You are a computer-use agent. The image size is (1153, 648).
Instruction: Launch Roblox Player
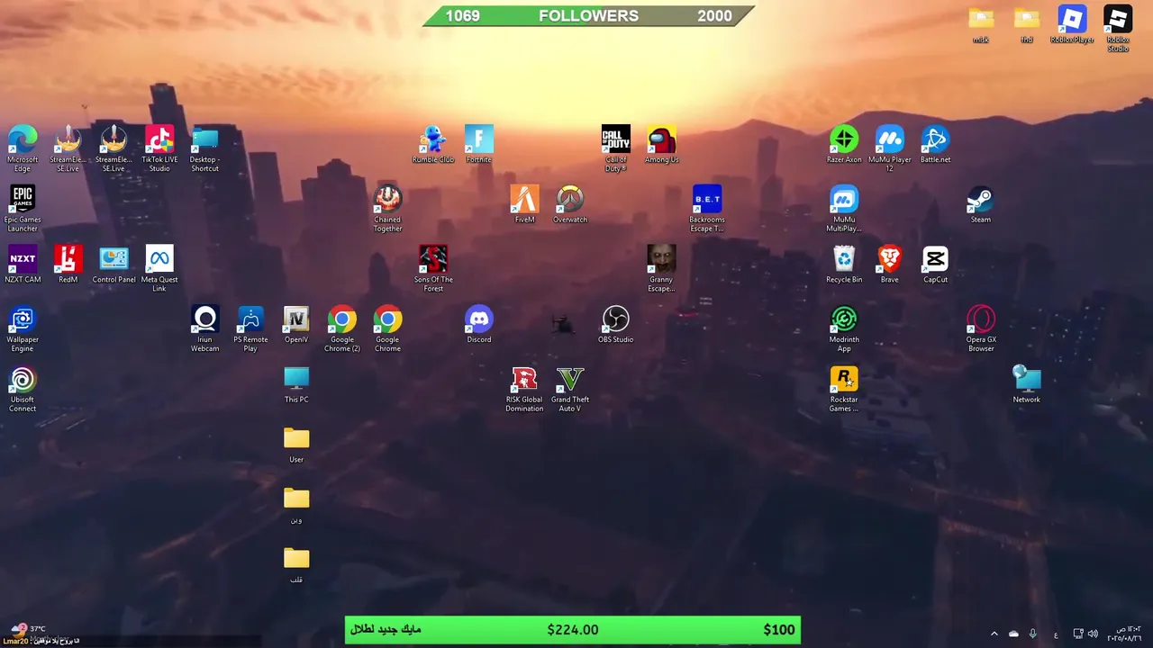pos(1072,25)
